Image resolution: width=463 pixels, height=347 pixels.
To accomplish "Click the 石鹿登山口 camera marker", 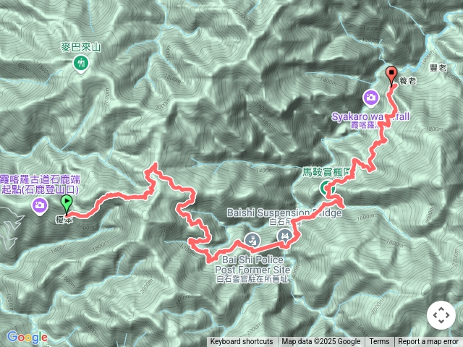I will (40, 205).
